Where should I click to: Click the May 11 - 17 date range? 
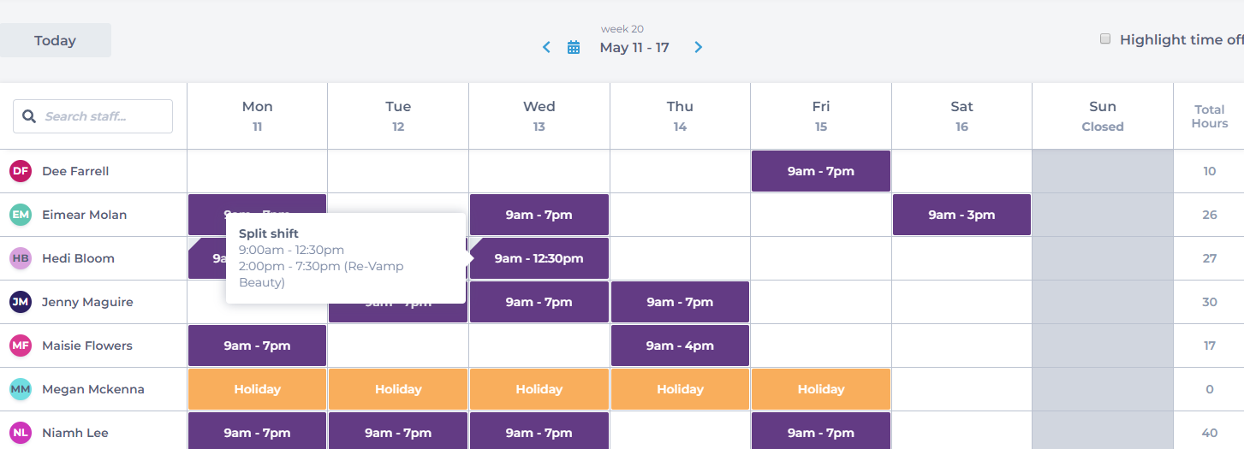(x=634, y=47)
